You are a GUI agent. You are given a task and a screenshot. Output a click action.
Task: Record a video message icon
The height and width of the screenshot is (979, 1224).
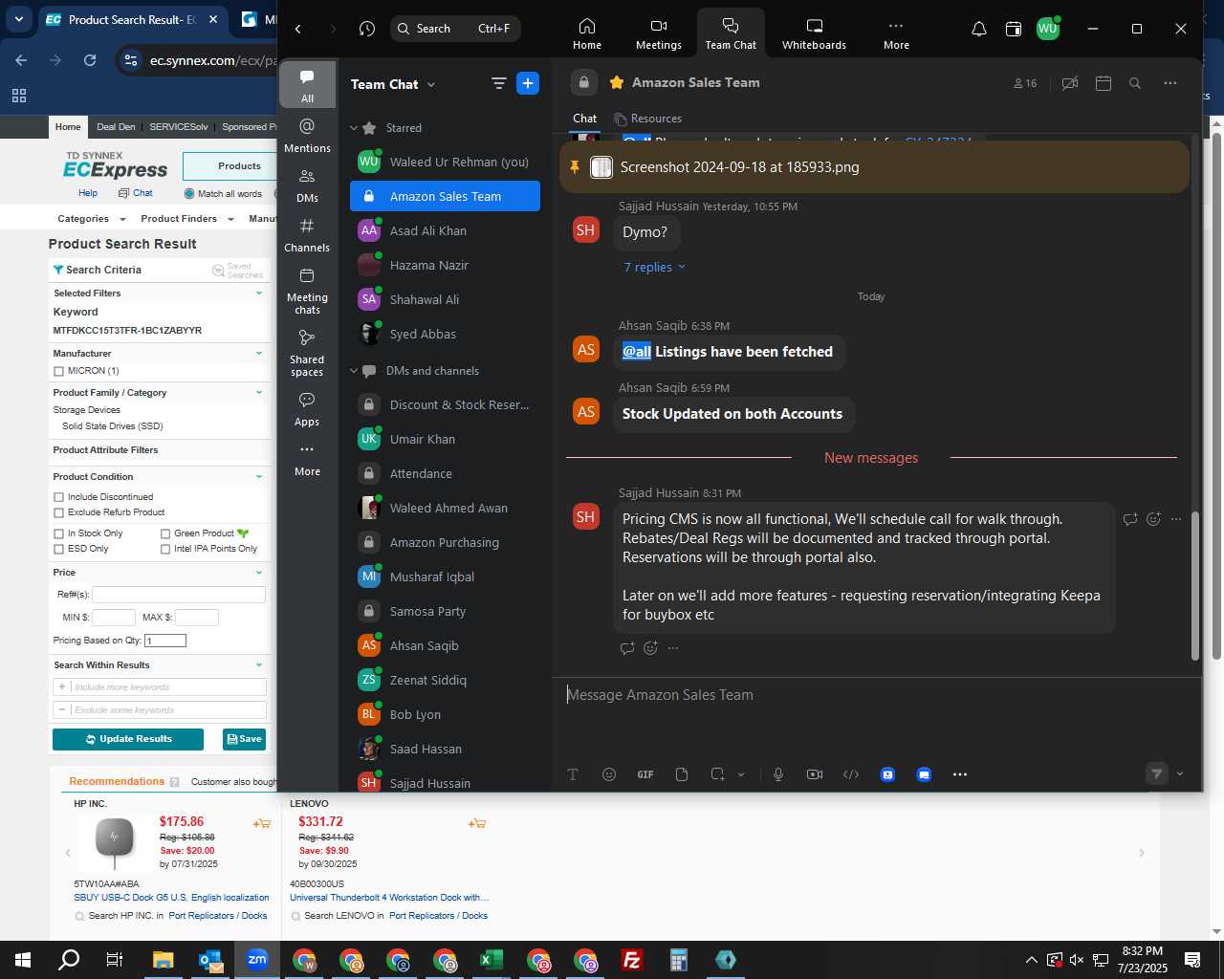815,774
